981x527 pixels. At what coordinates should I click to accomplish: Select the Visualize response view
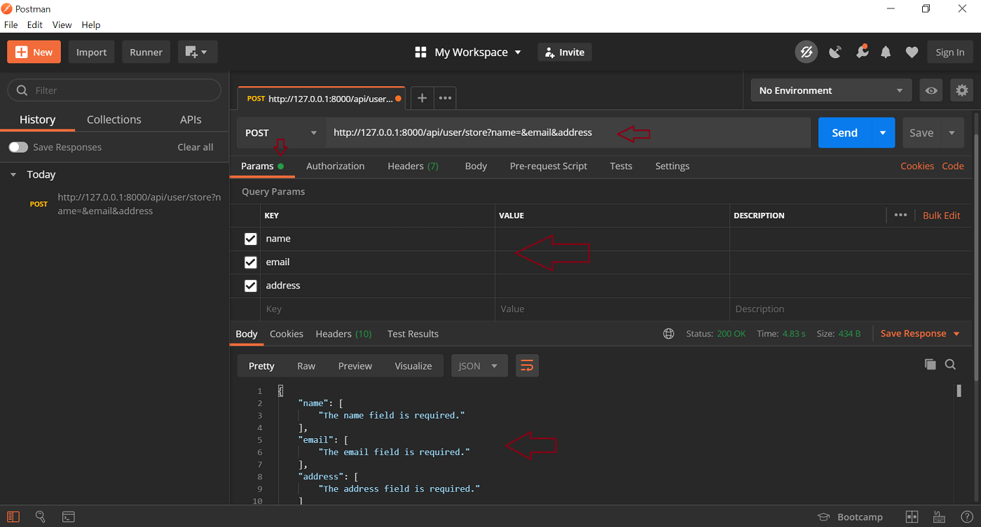pos(413,366)
